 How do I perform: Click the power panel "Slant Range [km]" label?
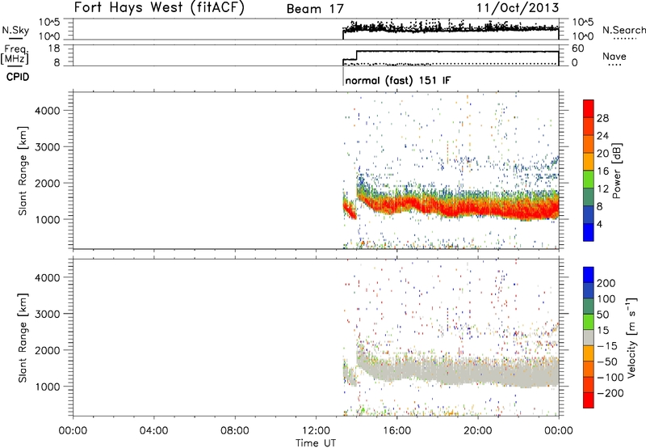(x=23, y=171)
